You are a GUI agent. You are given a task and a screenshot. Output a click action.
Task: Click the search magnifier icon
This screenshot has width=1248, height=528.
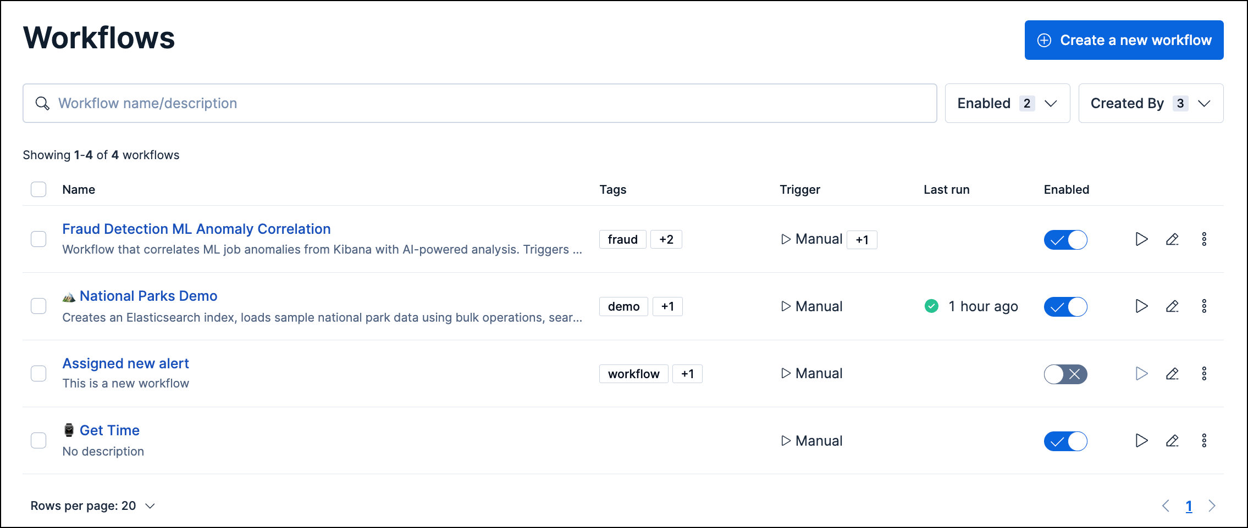(43, 103)
